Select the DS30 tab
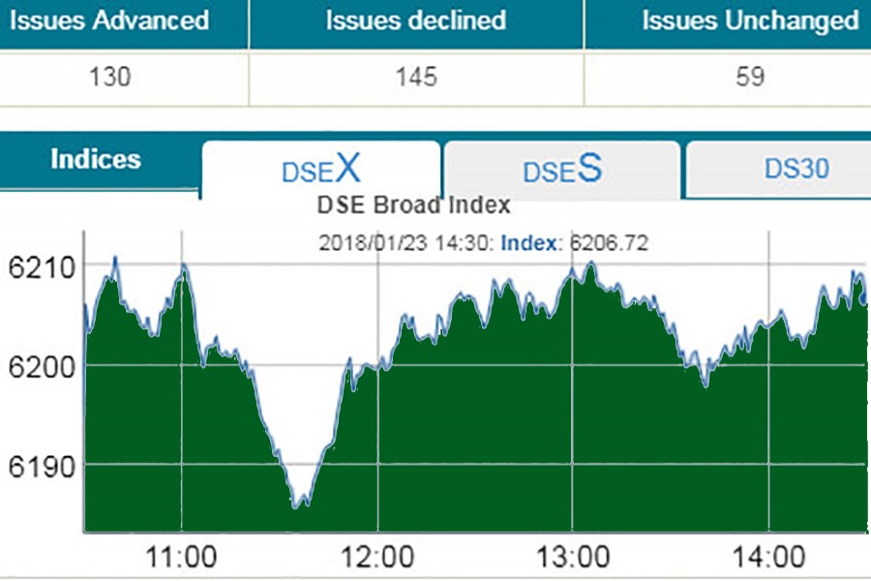Image resolution: width=871 pixels, height=581 pixels. point(796,168)
